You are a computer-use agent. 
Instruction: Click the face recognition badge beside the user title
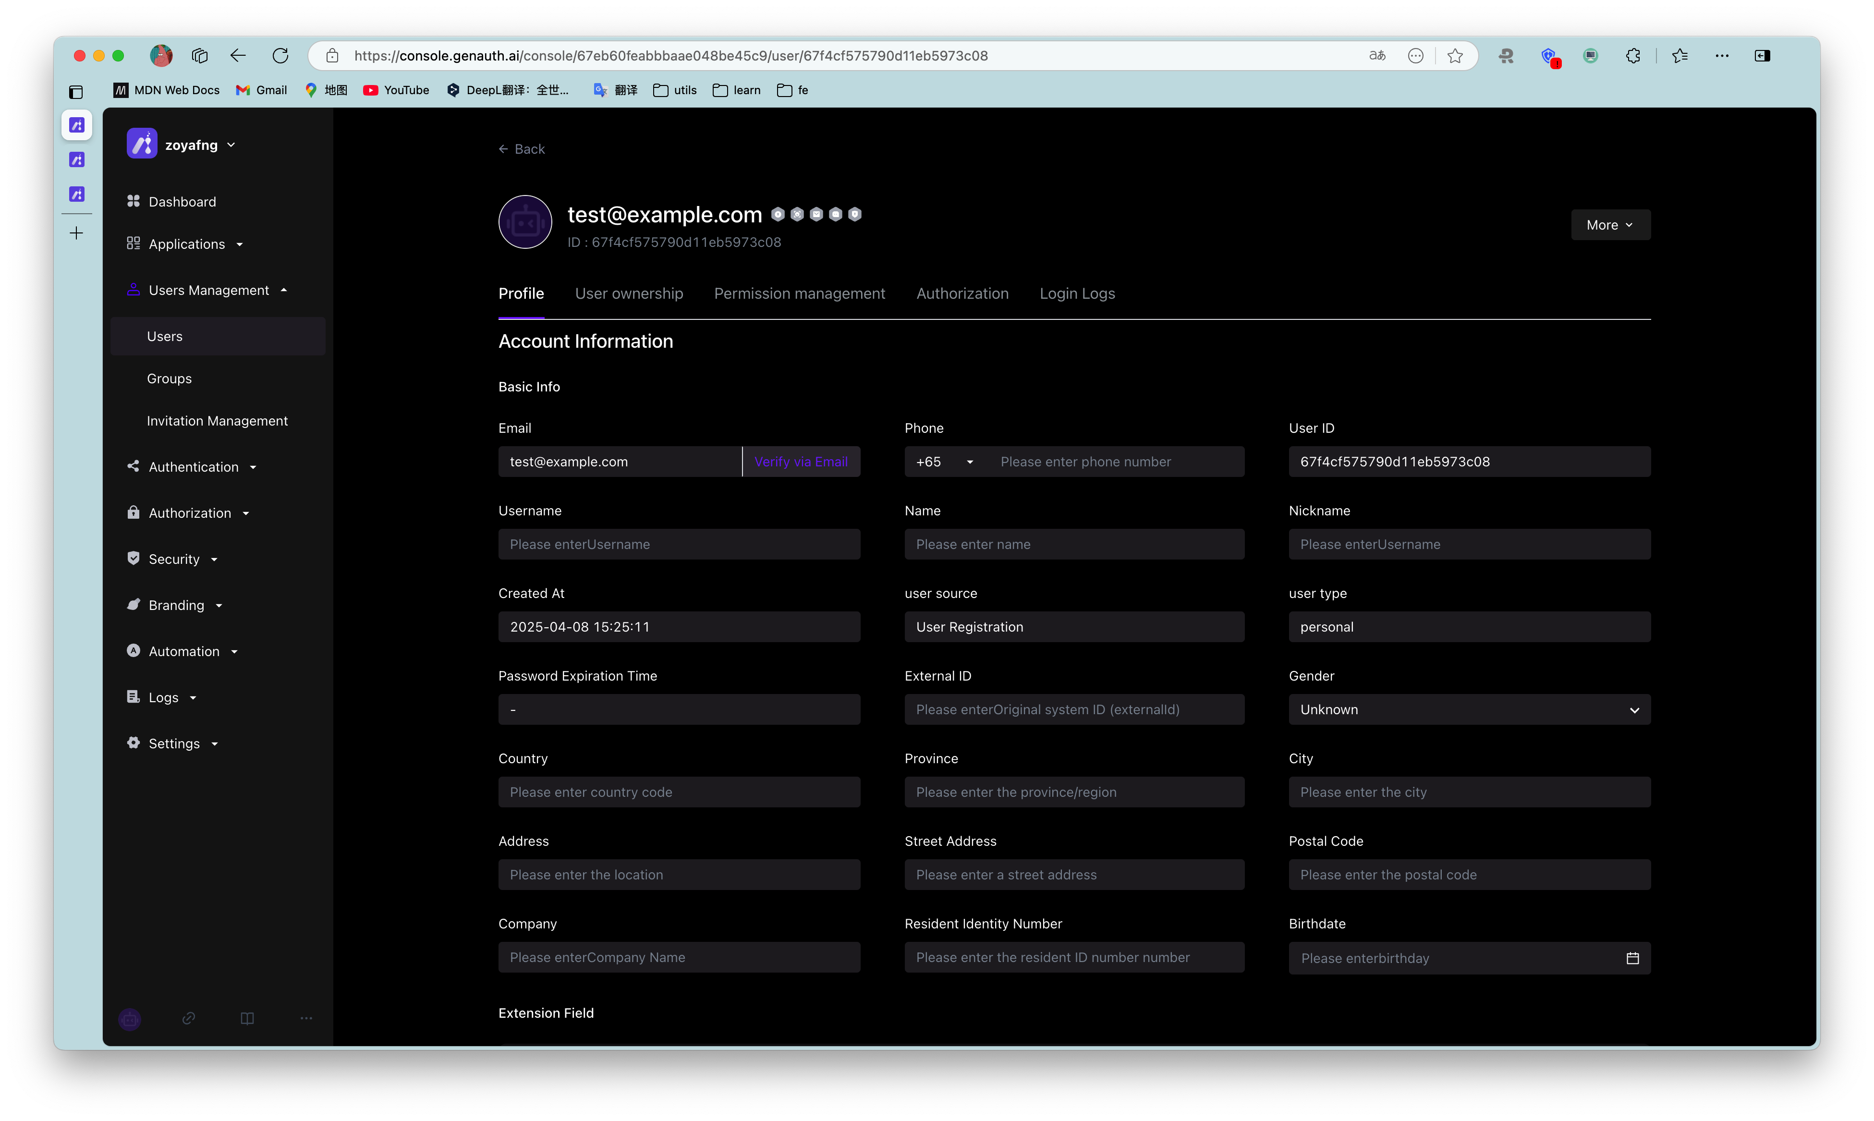coord(798,215)
